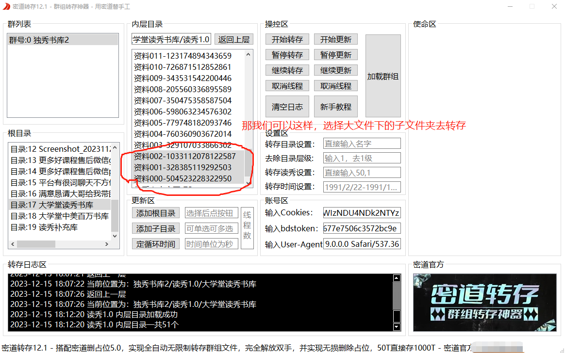Pause transfer with 暂停转存

tap(287, 55)
